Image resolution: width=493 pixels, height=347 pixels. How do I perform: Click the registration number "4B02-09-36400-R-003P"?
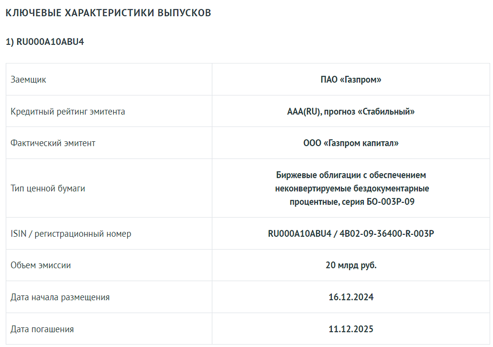point(386,234)
